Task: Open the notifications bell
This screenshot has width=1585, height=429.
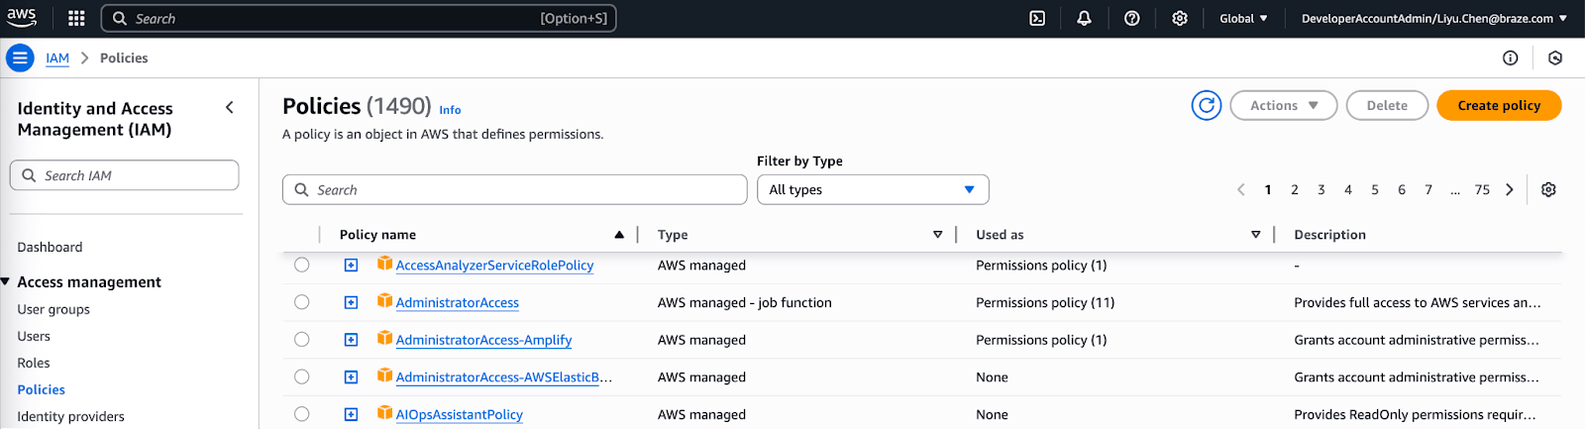Action: (x=1084, y=19)
